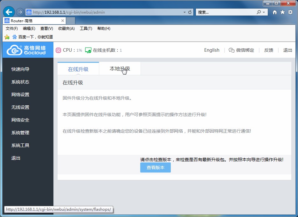Select the 在线升级 tab
298x217 pixels.
[78, 69]
